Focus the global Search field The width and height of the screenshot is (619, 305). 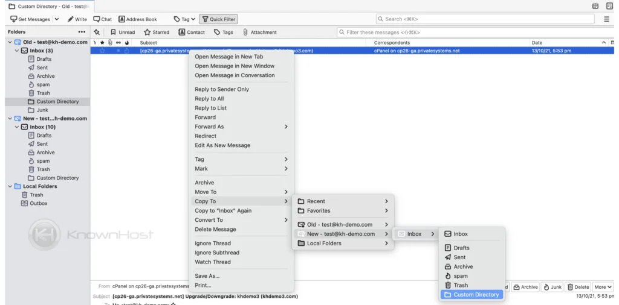[485, 19]
